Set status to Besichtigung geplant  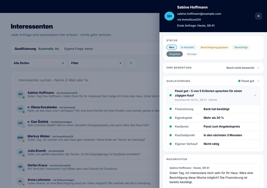(x=214, y=47)
